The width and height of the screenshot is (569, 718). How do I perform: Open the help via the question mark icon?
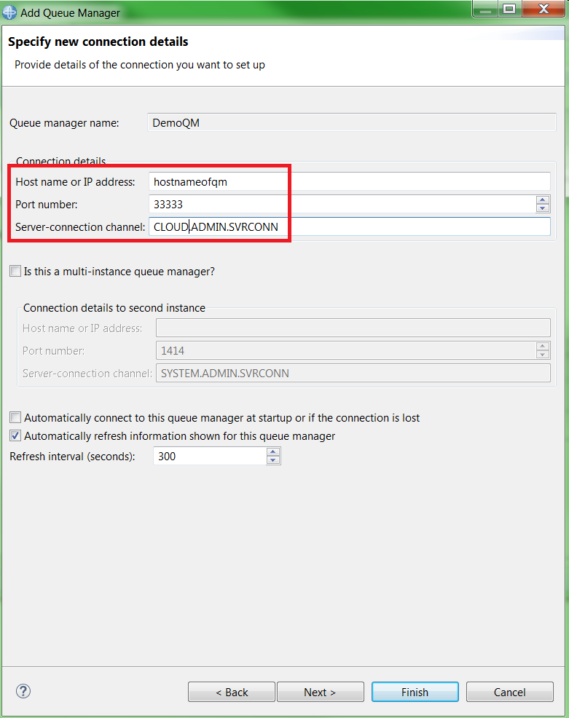coord(23,691)
